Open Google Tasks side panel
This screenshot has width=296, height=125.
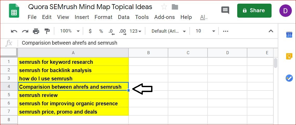click(289, 78)
